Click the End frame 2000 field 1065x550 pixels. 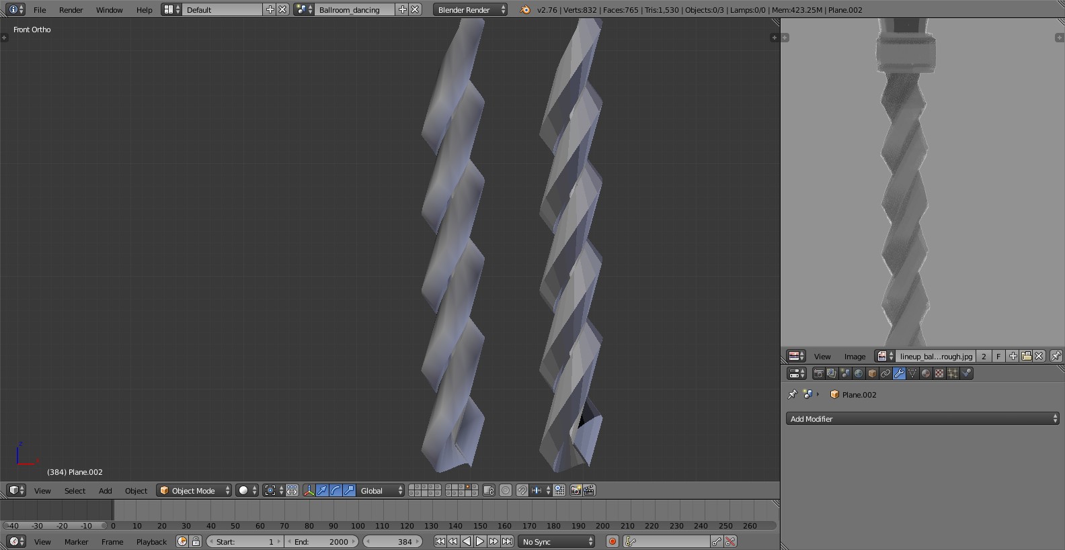(x=321, y=541)
